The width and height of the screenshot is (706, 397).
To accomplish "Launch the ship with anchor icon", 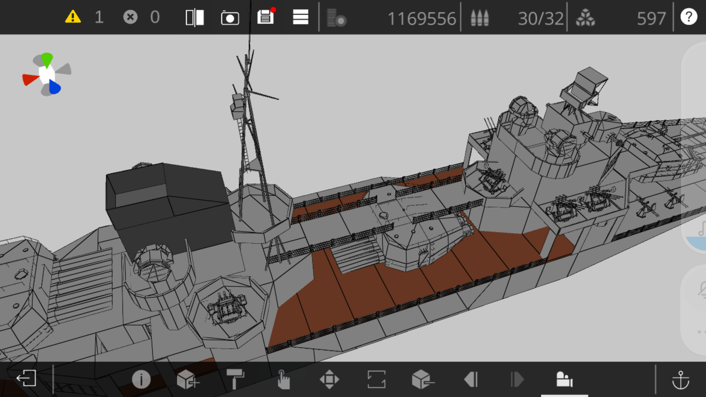I will click(681, 380).
